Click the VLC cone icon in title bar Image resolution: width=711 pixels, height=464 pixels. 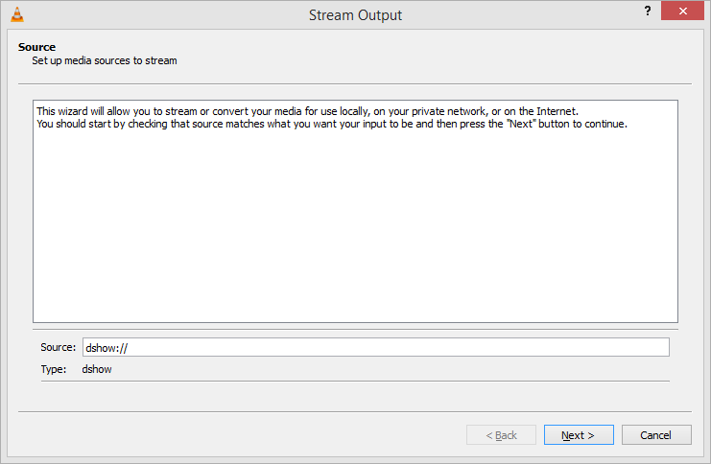tap(16, 14)
